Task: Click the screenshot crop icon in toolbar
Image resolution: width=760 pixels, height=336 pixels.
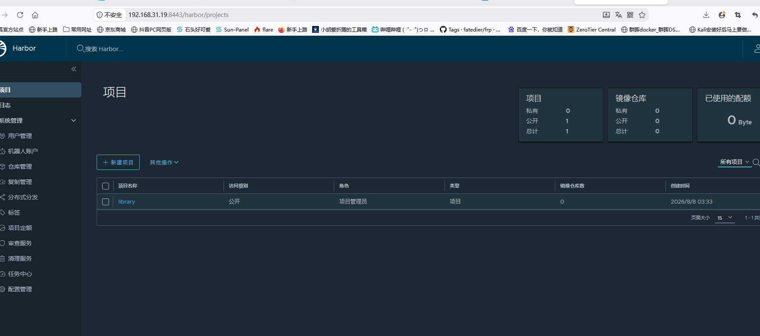Action: point(738,15)
